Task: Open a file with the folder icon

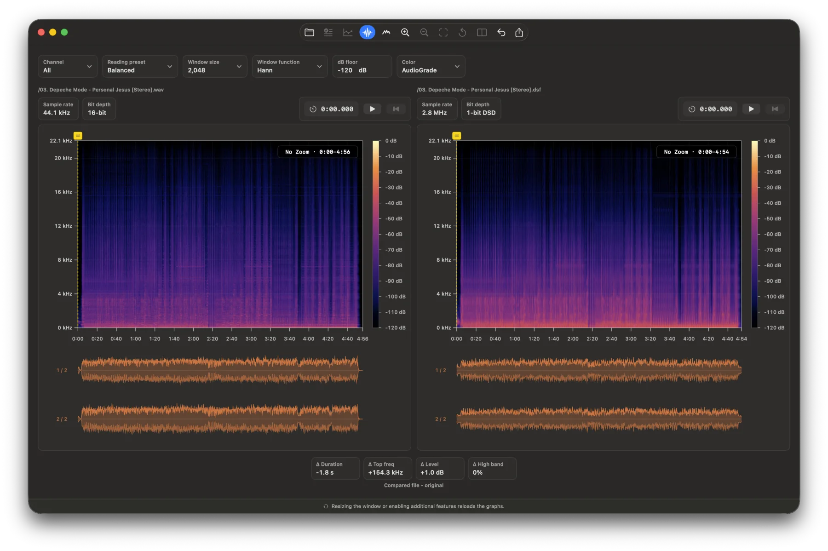Action: [x=309, y=32]
